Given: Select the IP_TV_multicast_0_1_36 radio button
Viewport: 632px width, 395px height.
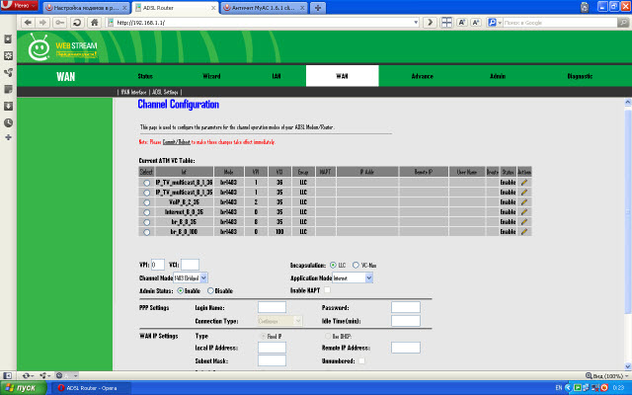Looking at the screenshot, I should pyautogui.click(x=147, y=183).
